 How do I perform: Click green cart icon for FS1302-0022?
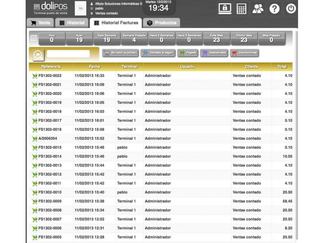(35, 76)
